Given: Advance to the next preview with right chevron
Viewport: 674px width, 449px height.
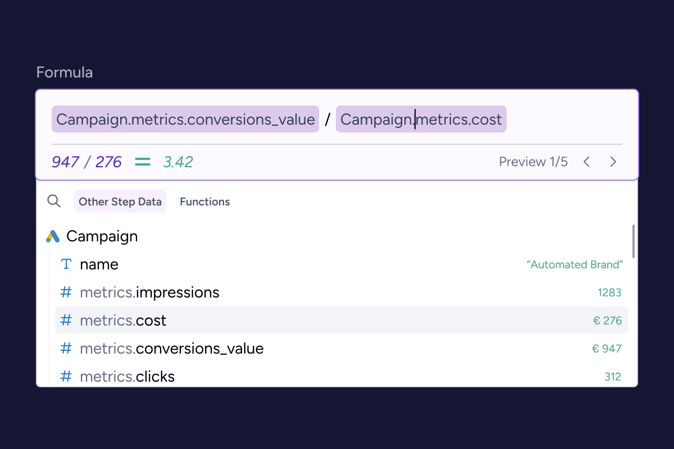Looking at the screenshot, I should (x=613, y=162).
